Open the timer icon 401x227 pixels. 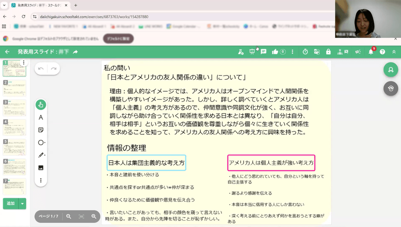(305, 52)
